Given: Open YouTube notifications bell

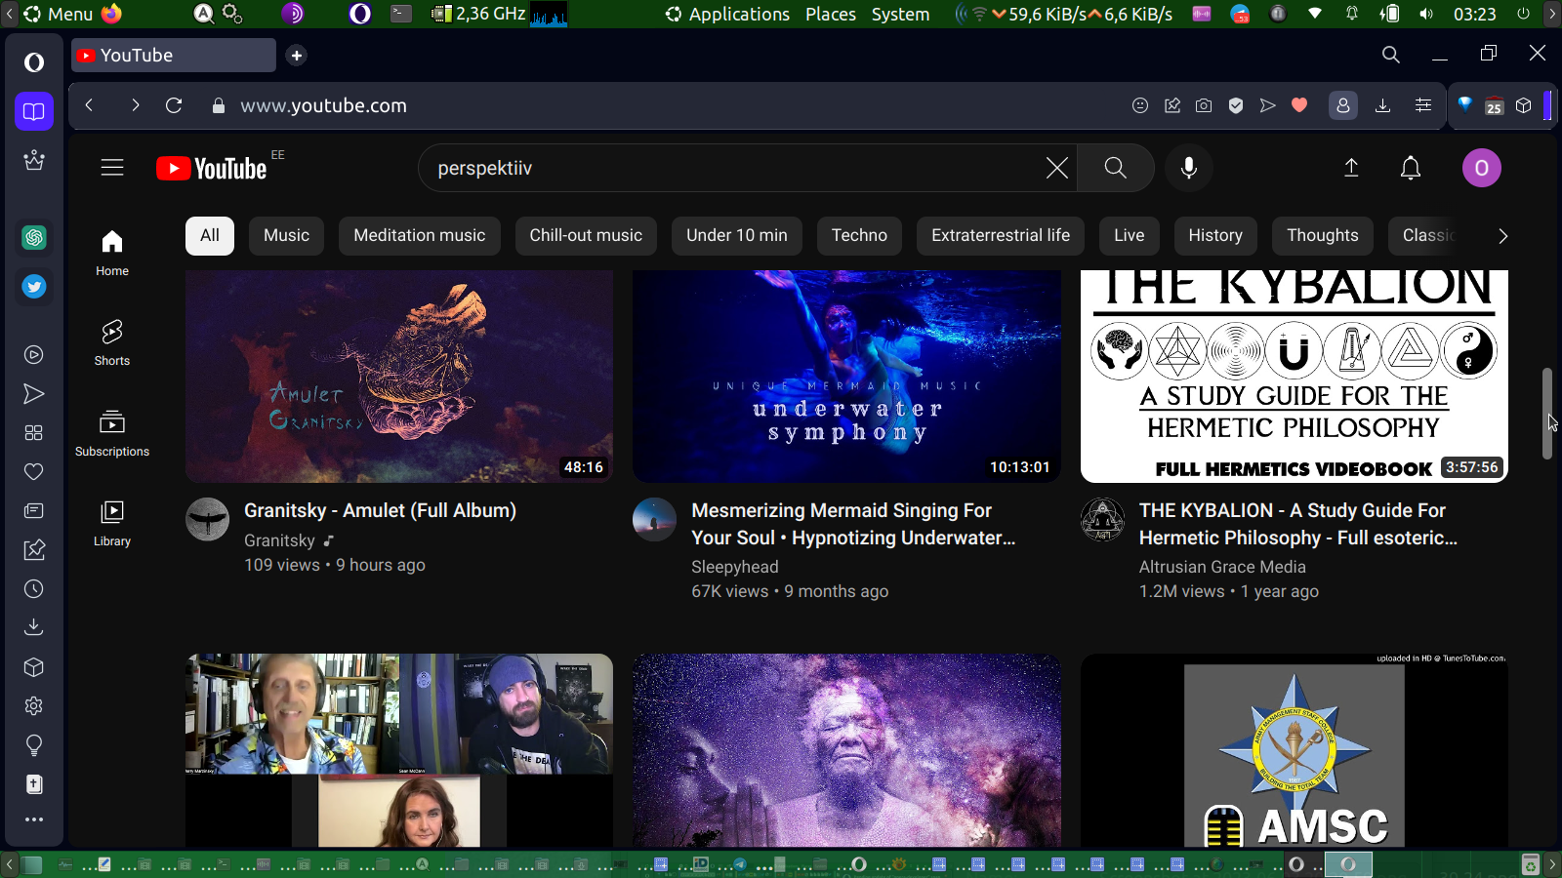Looking at the screenshot, I should [x=1410, y=168].
